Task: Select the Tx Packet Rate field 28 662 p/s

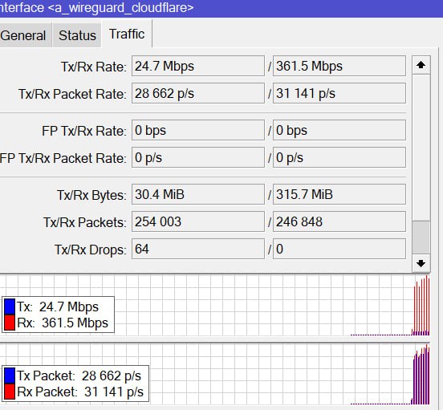Action: click(x=198, y=93)
